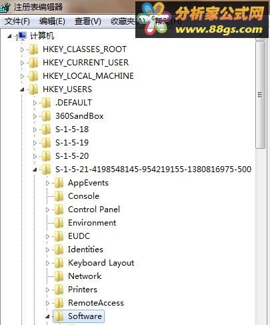Screen dimensions: 270x325
Task: Select the S-1-5-21-4198548145 key label
Action: [153, 170]
